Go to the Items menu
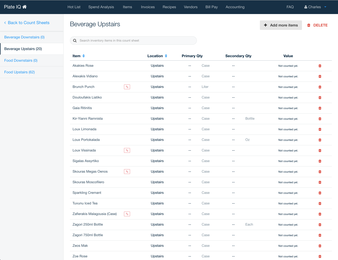The image size is (338, 260). [x=127, y=7]
